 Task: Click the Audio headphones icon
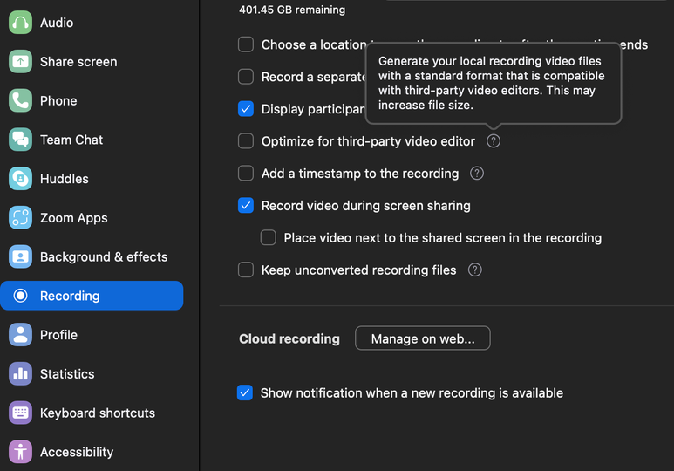(x=20, y=23)
